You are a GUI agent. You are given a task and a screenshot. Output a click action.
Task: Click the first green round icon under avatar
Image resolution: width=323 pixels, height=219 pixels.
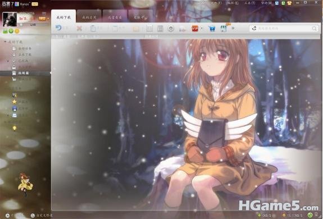6,31
